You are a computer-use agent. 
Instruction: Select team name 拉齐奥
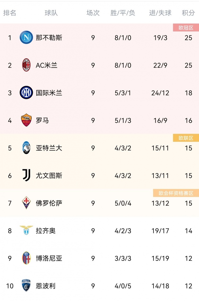pos(46,231)
